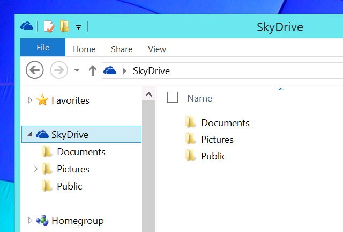Sort by the Name column header
This screenshot has width=343, height=232.
pyautogui.click(x=199, y=98)
